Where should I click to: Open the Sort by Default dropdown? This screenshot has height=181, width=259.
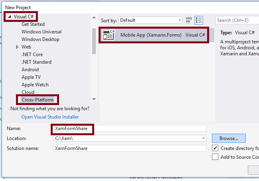click(x=150, y=20)
